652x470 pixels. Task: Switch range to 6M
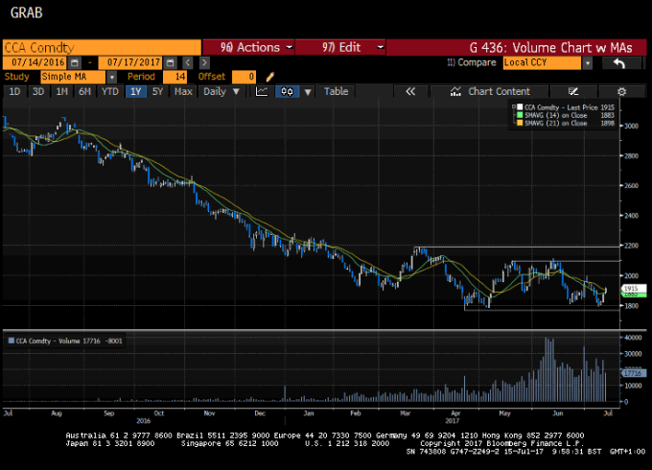85,91
